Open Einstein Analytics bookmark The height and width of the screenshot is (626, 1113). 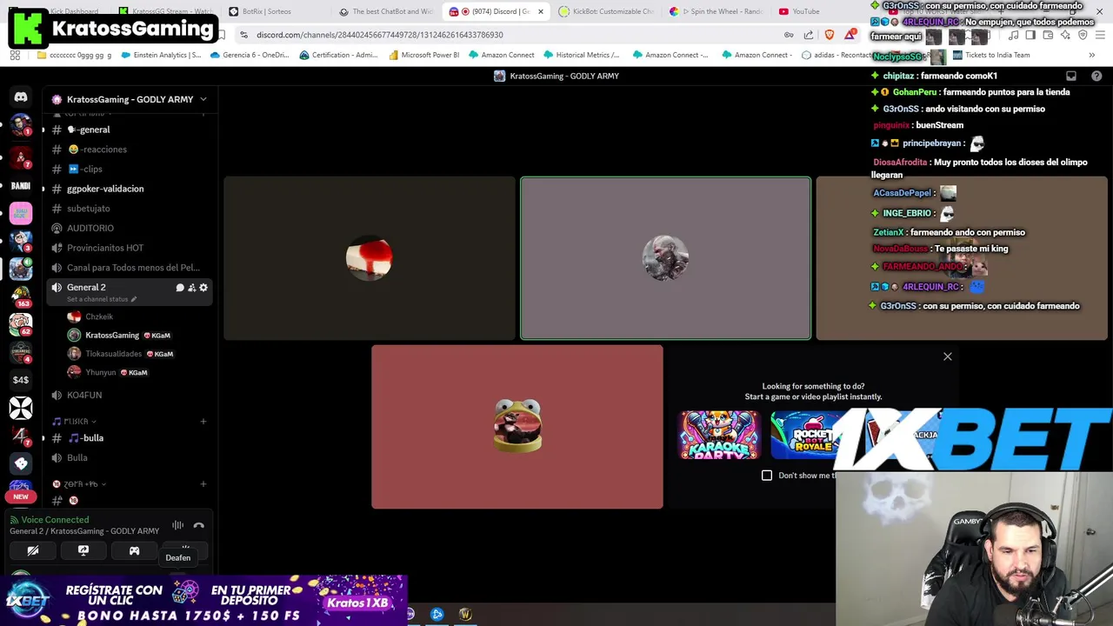[x=161, y=55]
